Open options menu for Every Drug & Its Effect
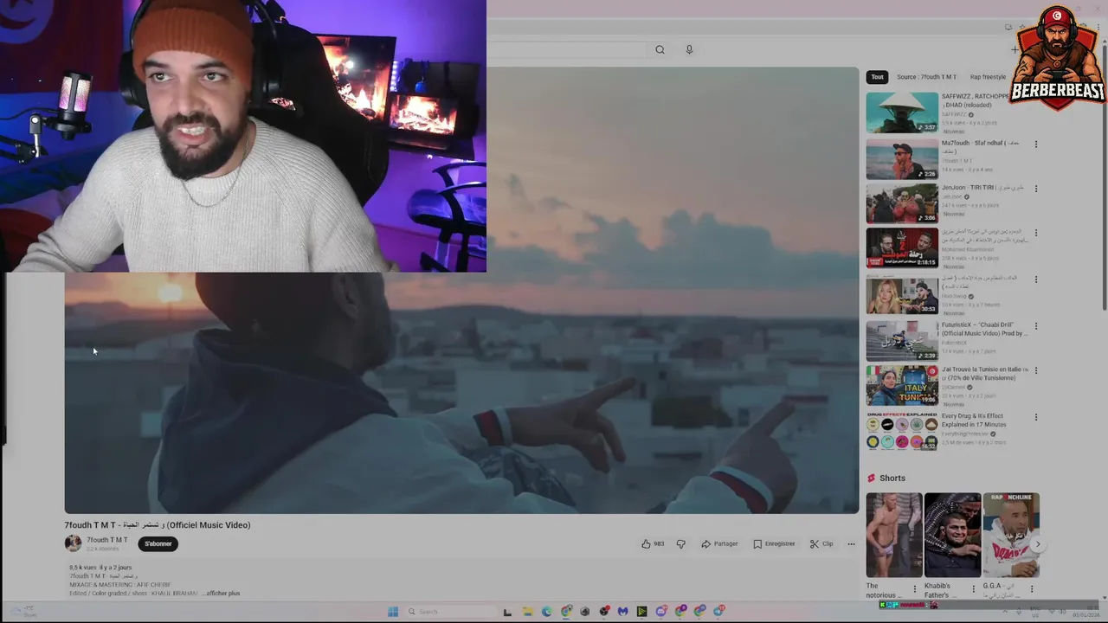 click(1035, 417)
